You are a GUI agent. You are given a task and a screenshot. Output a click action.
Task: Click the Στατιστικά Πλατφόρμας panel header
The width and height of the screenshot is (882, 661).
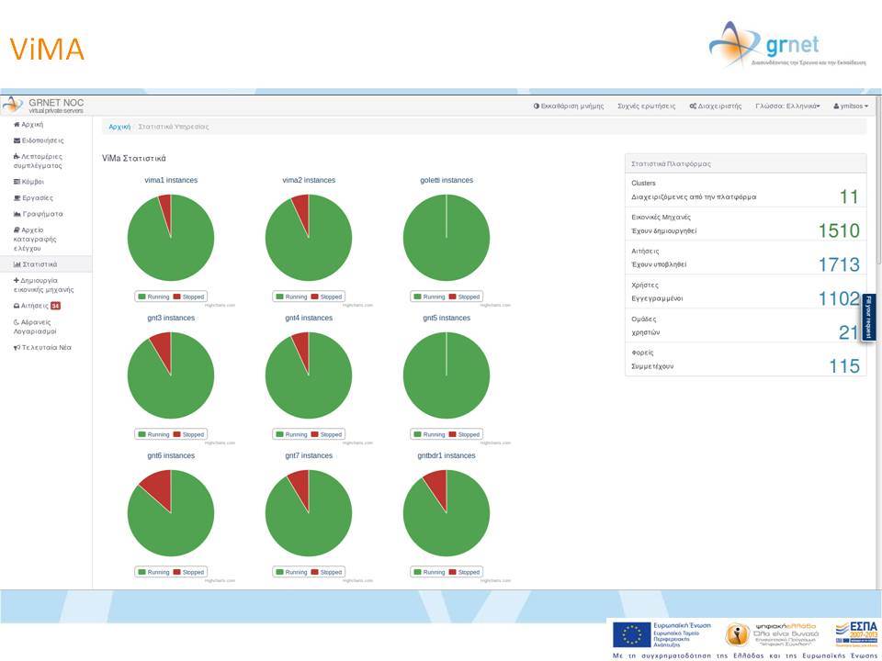[745, 163]
